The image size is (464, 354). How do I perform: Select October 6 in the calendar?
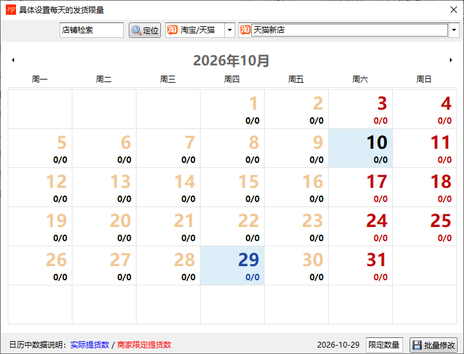tap(104, 148)
